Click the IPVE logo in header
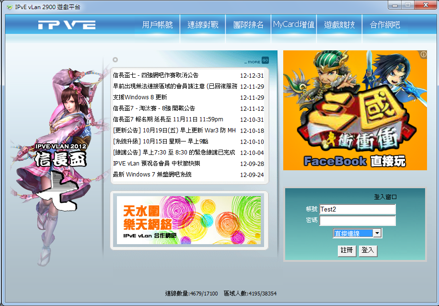The height and width of the screenshot is (306, 439). tap(67, 25)
